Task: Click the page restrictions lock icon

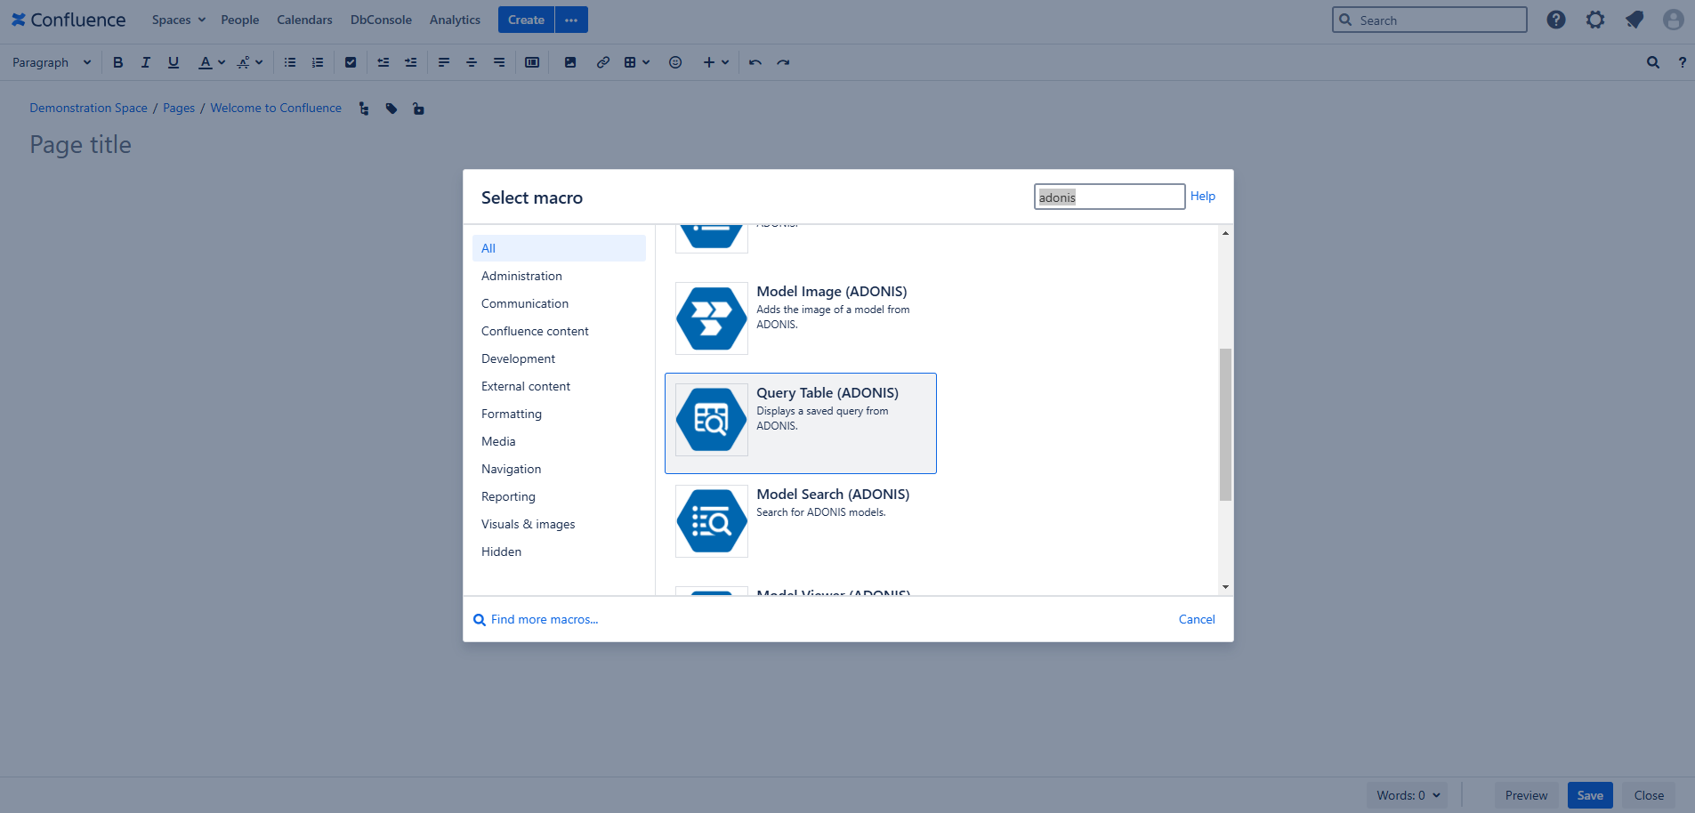Action: 418,109
